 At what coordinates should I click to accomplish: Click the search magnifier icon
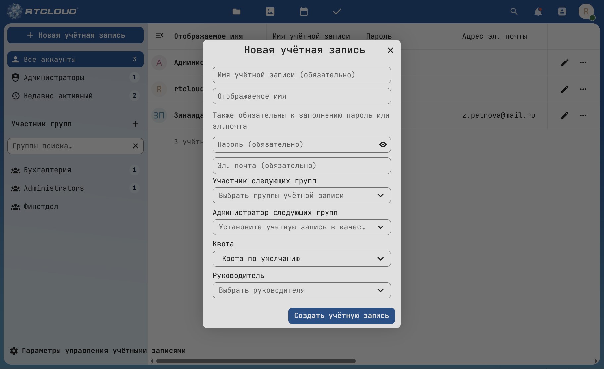pos(514,12)
